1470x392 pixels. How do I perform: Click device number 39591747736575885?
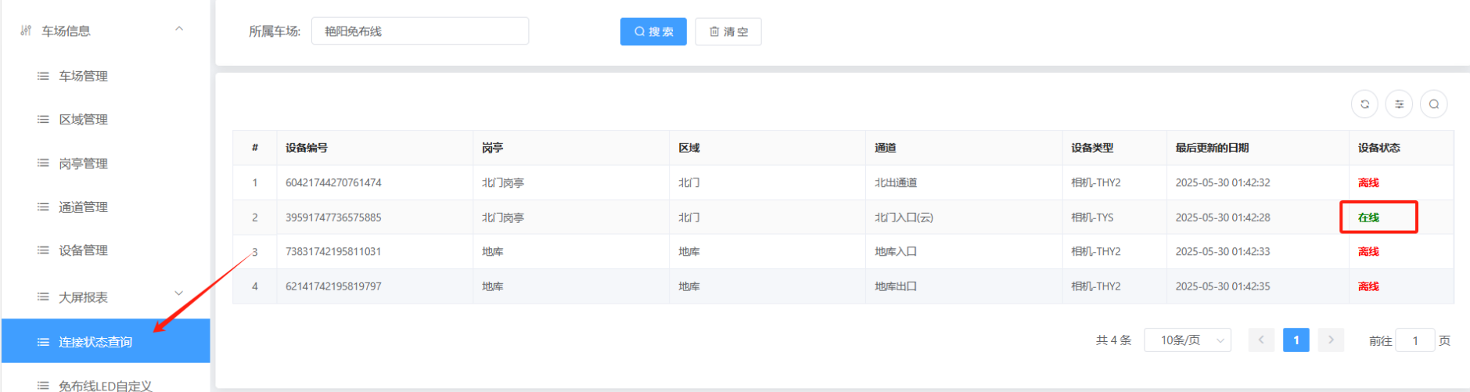coord(333,218)
